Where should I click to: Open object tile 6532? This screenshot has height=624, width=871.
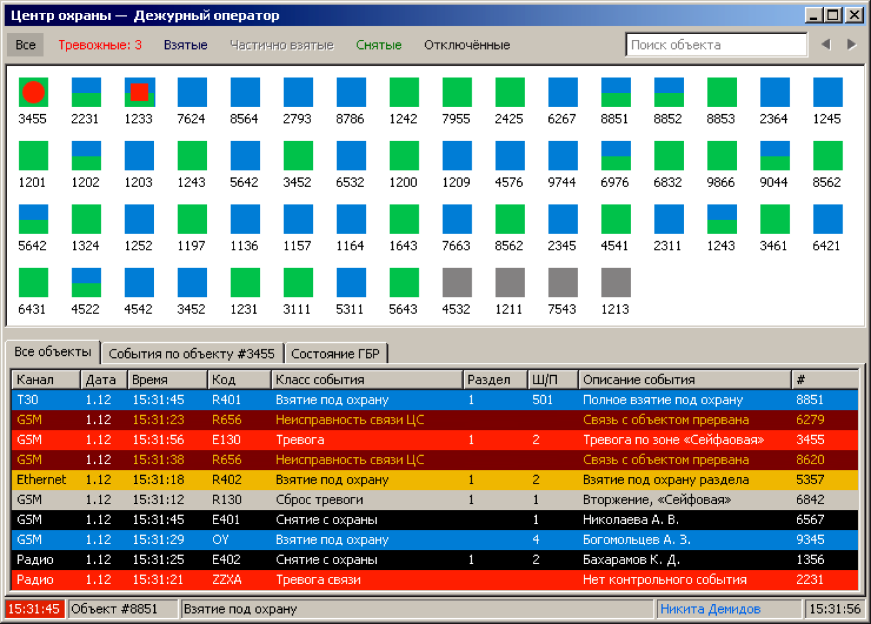pyautogui.click(x=351, y=155)
